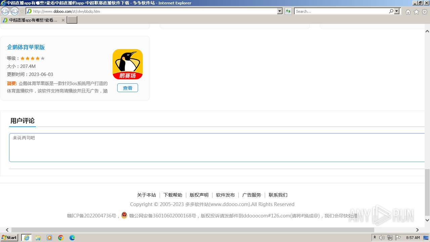Go back with the browser Back arrow
This screenshot has width=430, height=242.
(5, 11)
